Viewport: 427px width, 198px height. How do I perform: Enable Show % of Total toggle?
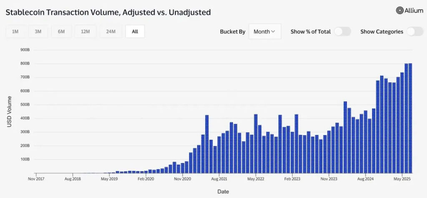[343, 32]
